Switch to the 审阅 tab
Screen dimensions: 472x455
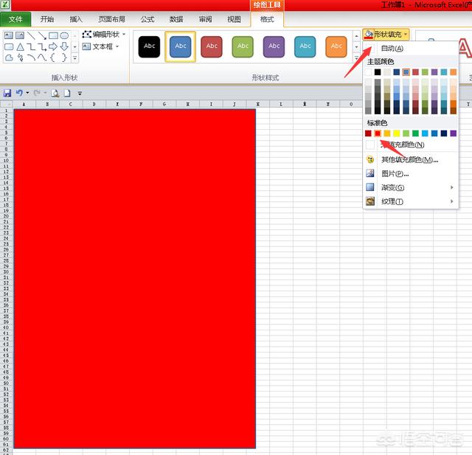(x=205, y=19)
